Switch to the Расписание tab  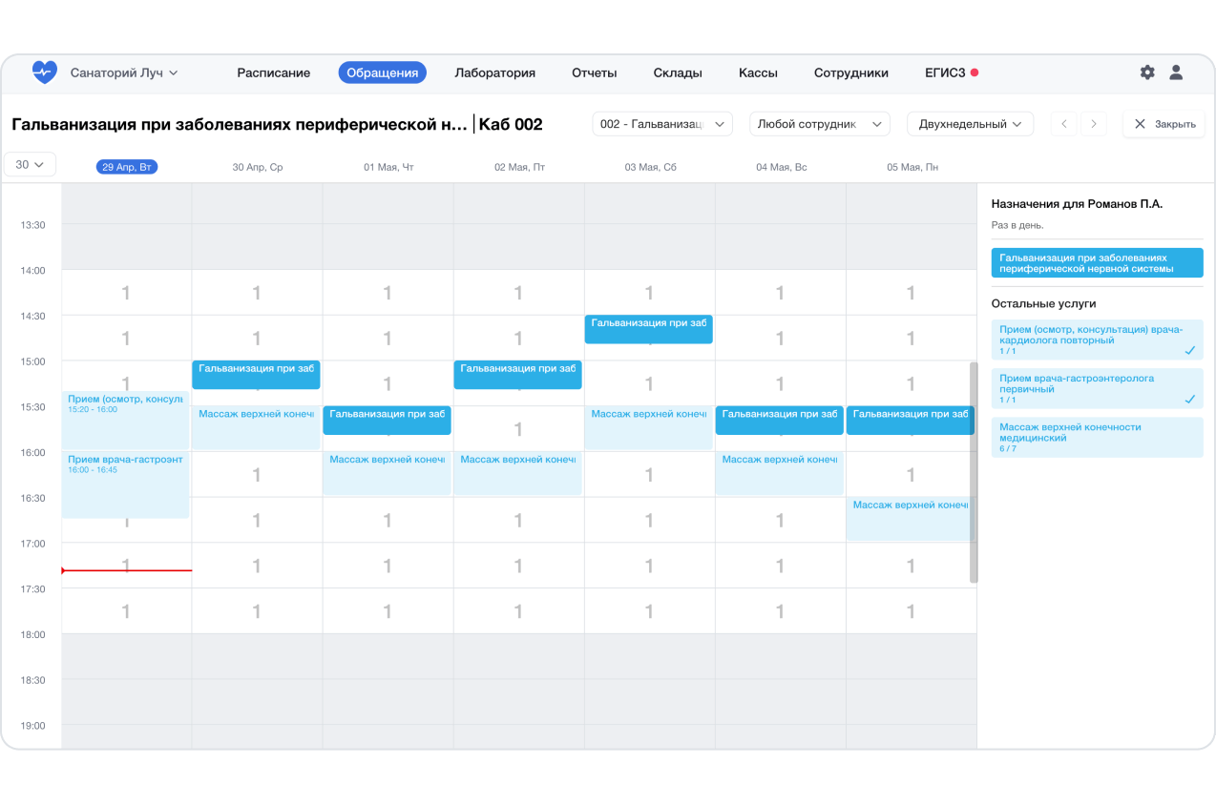(274, 72)
